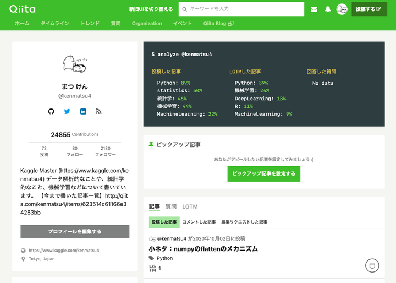Open the LinkedIn profile icon
This screenshot has width=396, height=283.
click(x=83, y=111)
